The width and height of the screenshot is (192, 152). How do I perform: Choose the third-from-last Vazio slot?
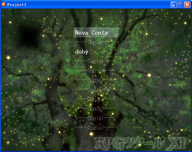(x=95, y=109)
